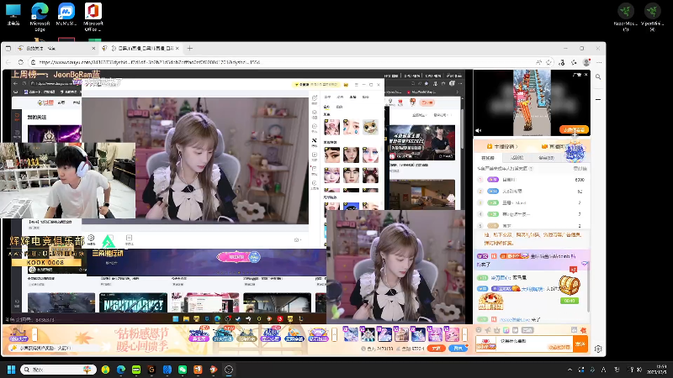The width and height of the screenshot is (673, 378).
Task: Open the This PC desktop icon
Action: 13,14
